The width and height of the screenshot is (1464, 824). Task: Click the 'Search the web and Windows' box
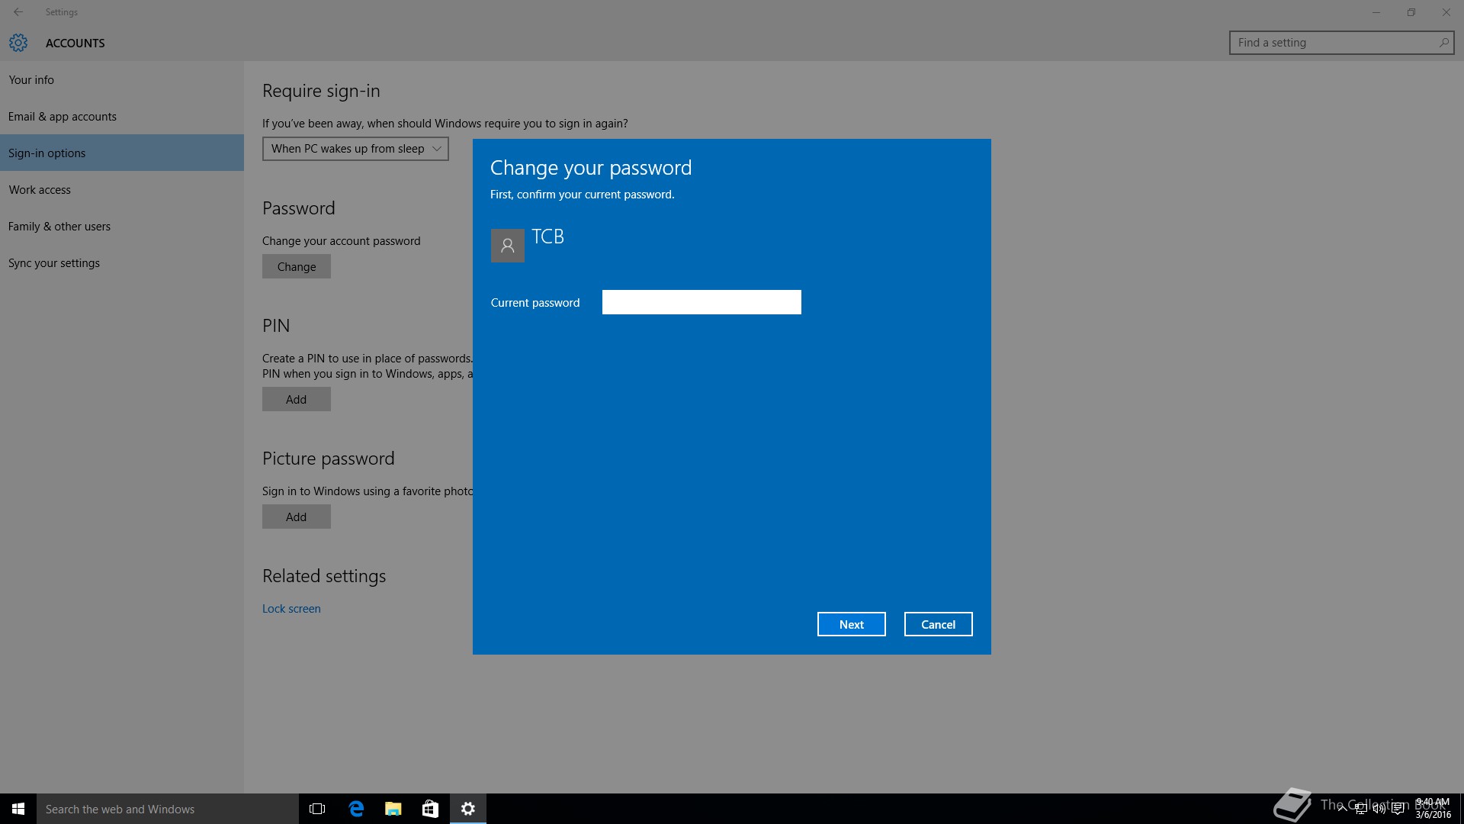click(168, 809)
